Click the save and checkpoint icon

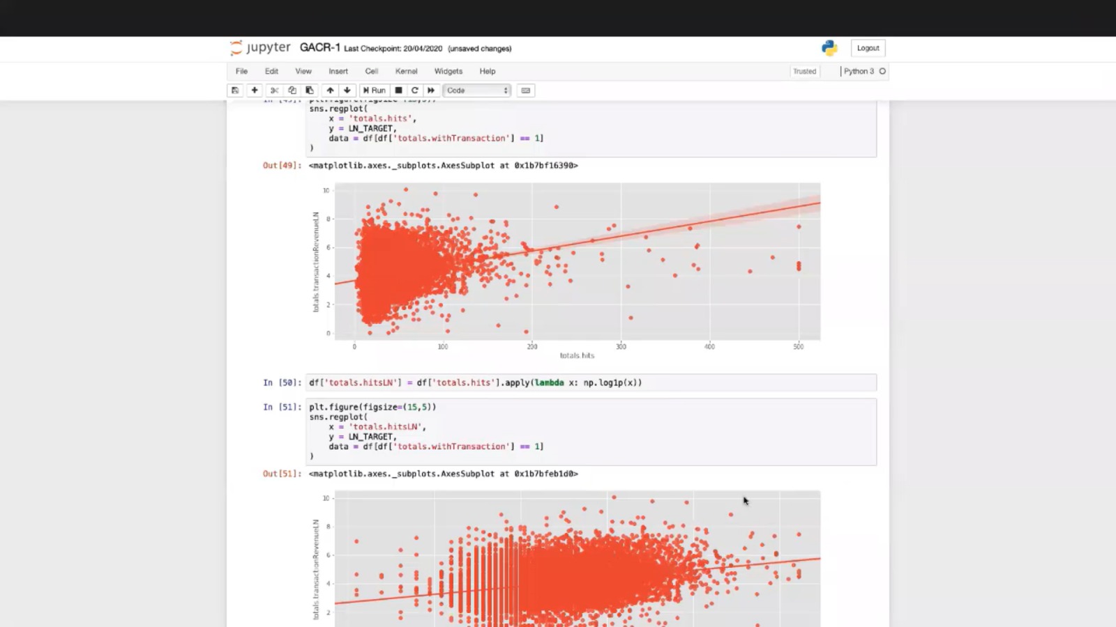[x=235, y=91]
